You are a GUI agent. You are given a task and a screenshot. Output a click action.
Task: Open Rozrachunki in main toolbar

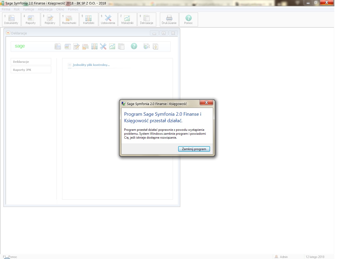[69, 20]
